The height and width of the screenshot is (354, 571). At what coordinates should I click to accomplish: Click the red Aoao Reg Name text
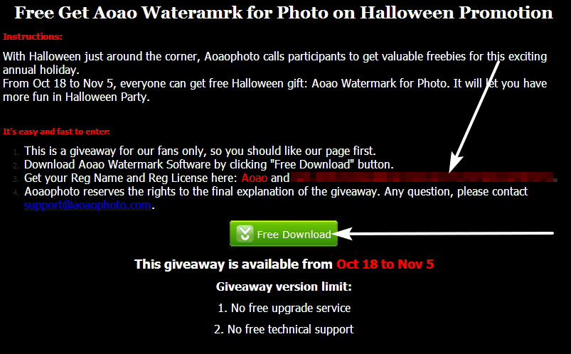click(254, 178)
